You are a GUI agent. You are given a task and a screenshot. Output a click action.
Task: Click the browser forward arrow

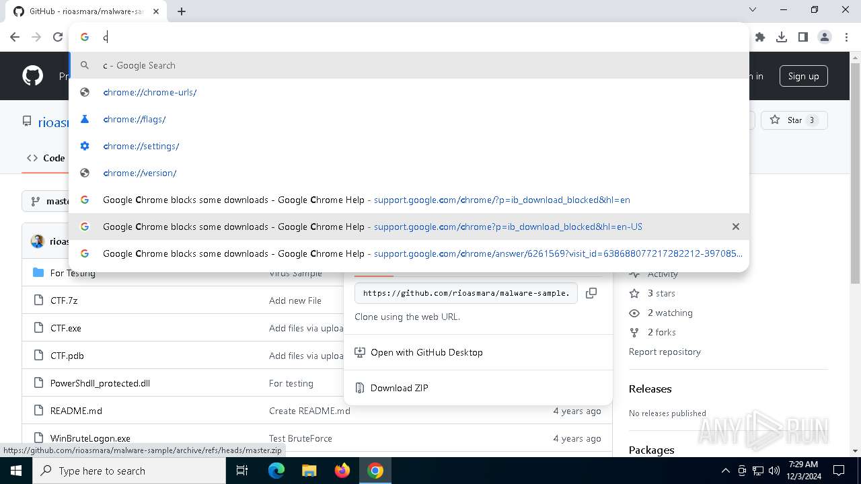tap(36, 37)
